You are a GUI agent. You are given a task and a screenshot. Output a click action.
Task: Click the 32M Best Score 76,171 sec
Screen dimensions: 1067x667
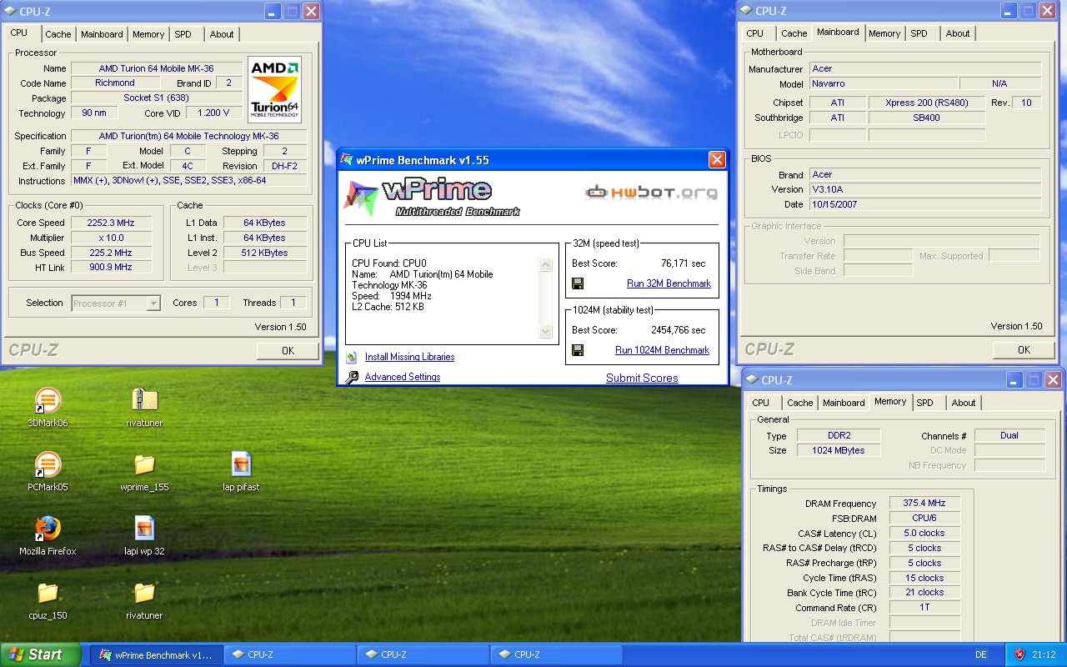683,263
